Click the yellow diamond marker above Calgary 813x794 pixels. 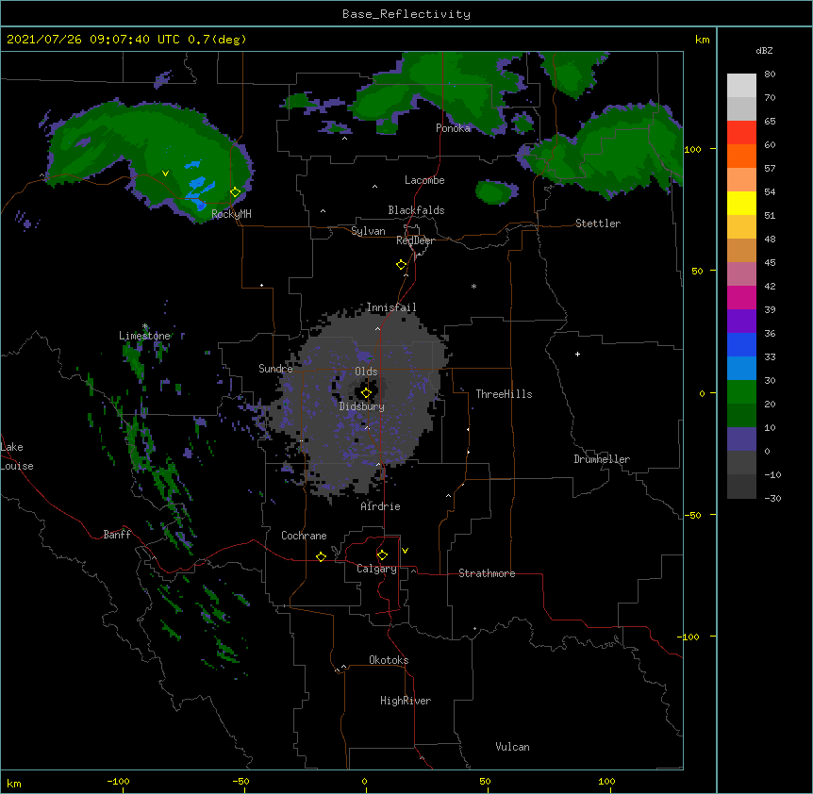(x=382, y=555)
